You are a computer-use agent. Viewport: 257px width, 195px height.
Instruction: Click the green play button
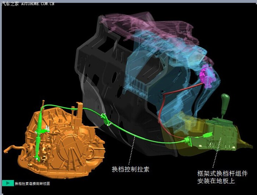7,183
